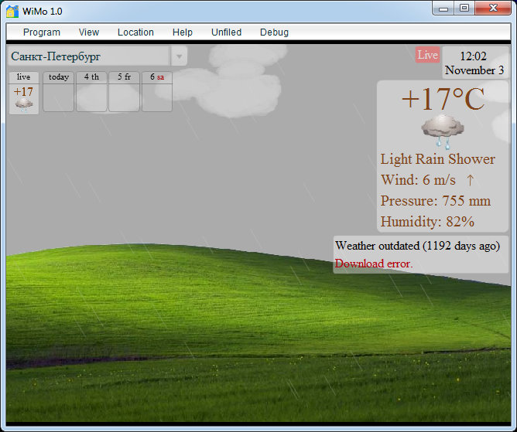
Task: Close the WiMo 1.0 window
Action: pos(493,9)
